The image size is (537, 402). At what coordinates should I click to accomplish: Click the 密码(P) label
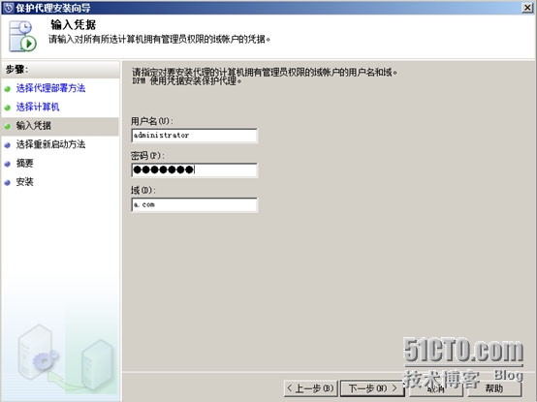pyautogui.click(x=147, y=156)
